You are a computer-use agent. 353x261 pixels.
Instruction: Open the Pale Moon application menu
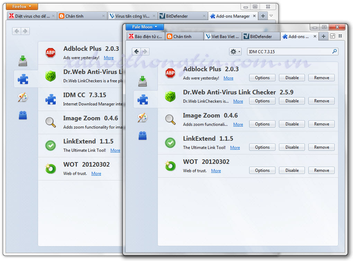click(145, 27)
